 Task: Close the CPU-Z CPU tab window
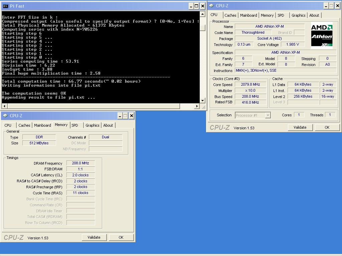click(x=337, y=6)
